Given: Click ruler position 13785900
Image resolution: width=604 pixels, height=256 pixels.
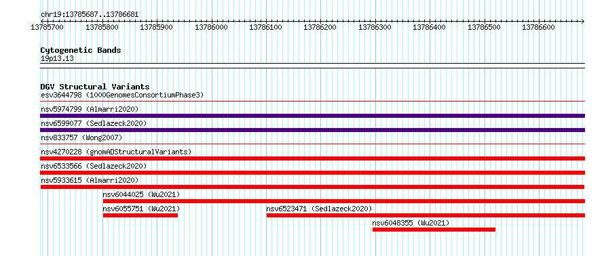Looking at the screenshot, I should 157,27.
